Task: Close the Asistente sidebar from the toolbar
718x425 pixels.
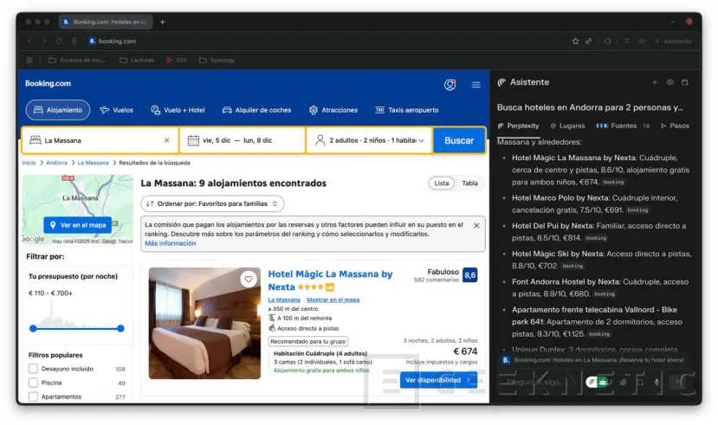Action: (673, 42)
